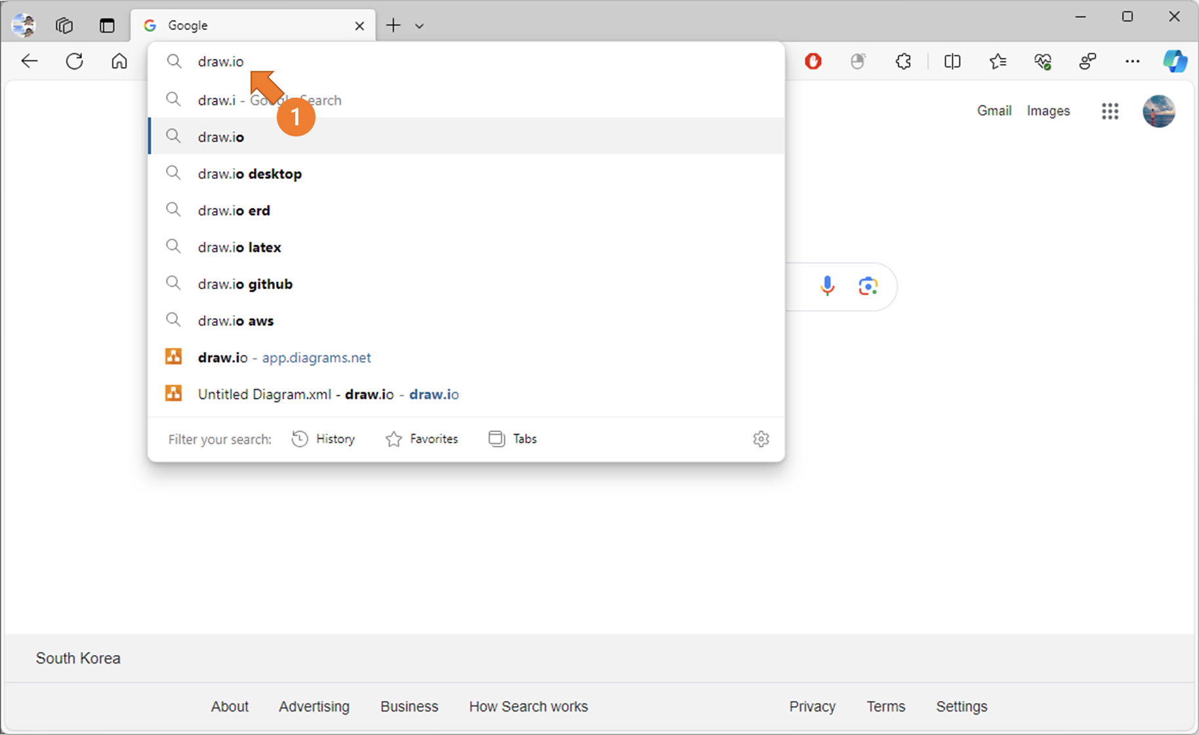1199x735 pixels.
Task: Choose the 'draw.io latex' suggestion
Action: [466, 247]
